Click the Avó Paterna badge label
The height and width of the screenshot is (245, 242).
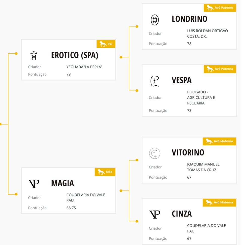coord(224,69)
